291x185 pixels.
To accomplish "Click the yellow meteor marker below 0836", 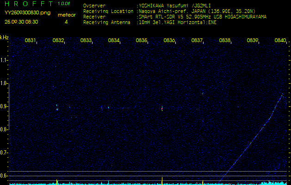I will tap(162, 181).
